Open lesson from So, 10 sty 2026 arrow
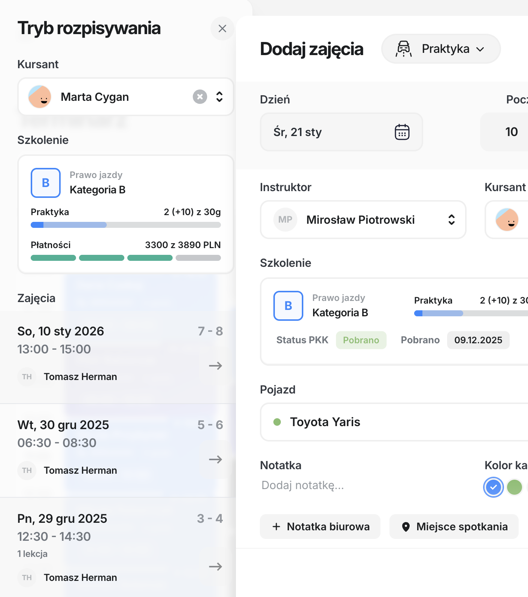This screenshot has height=597, width=528. point(215,366)
